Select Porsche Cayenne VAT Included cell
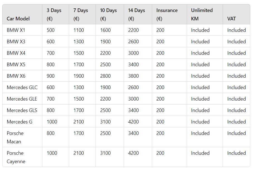255x171 pixels. coord(236,153)
